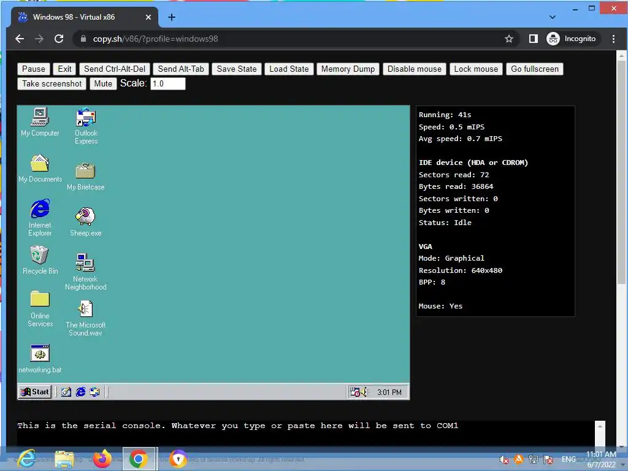The height and width of the screenshot is (471, 628).
Task: Reload the page
Action: pyautogui.click(x=59, y=39)
